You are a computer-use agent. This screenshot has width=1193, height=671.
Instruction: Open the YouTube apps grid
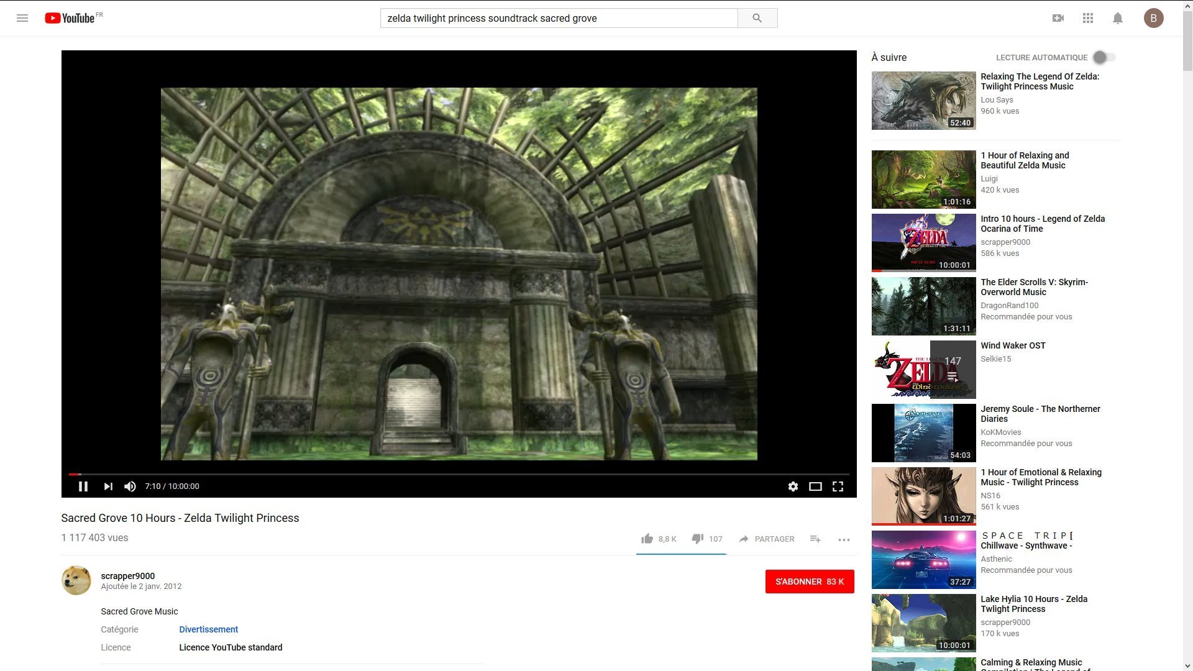[1087, 18]
